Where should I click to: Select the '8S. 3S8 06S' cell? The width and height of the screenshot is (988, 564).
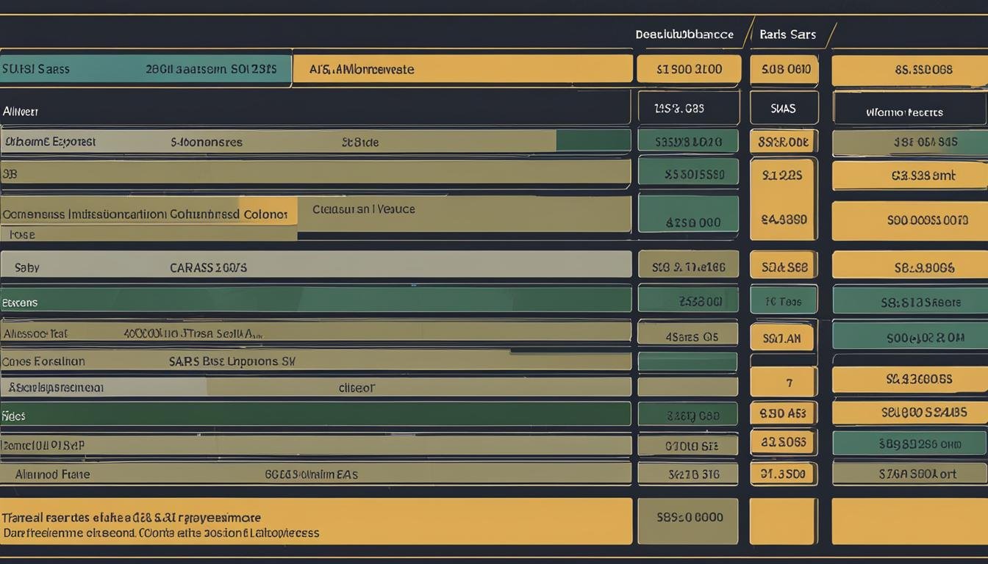(x=909, y=70)
